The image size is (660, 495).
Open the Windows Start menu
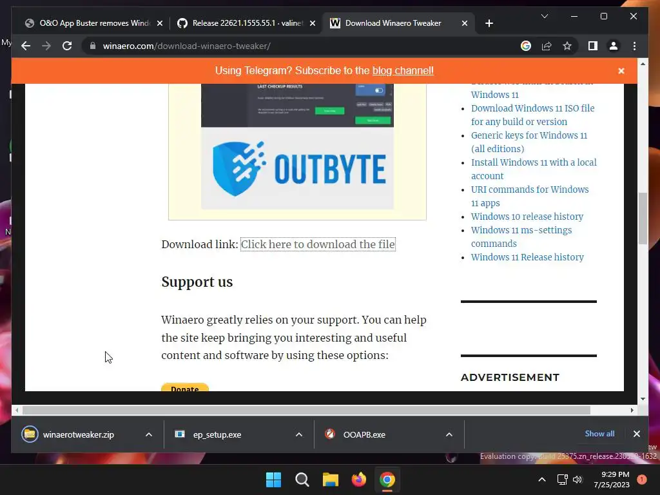pyautogui.click(x=273, y=480)
